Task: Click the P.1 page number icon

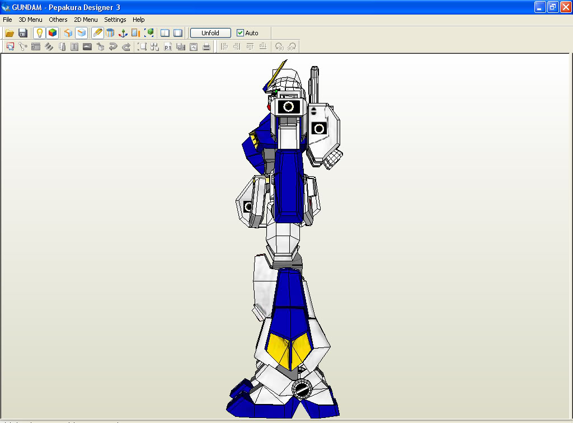Action: point(168,47)
